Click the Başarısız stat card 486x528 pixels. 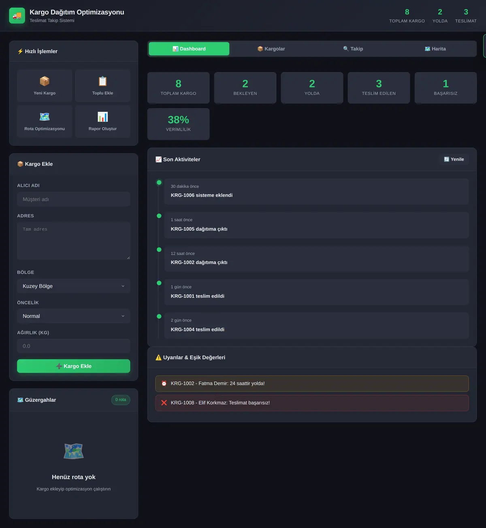click(446, 88)
